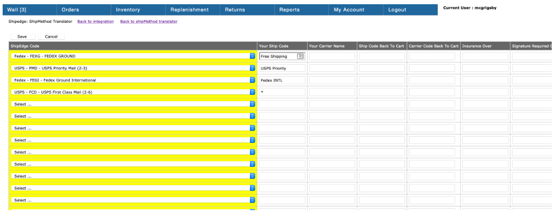This screenshot has width=556, height=216.
Task: Focus Ship Code Back To Cart field for USPS Priority
Action: tap(382, 68)
